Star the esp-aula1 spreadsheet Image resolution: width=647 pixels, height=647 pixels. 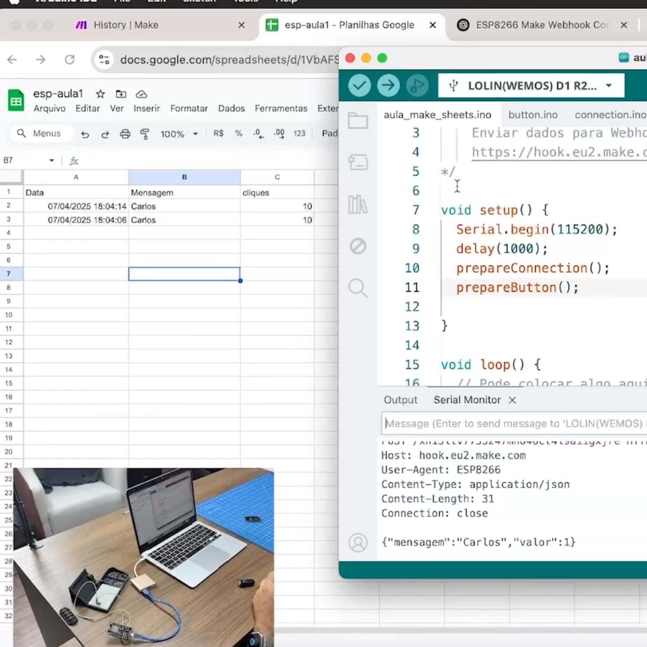pos(100,94)
